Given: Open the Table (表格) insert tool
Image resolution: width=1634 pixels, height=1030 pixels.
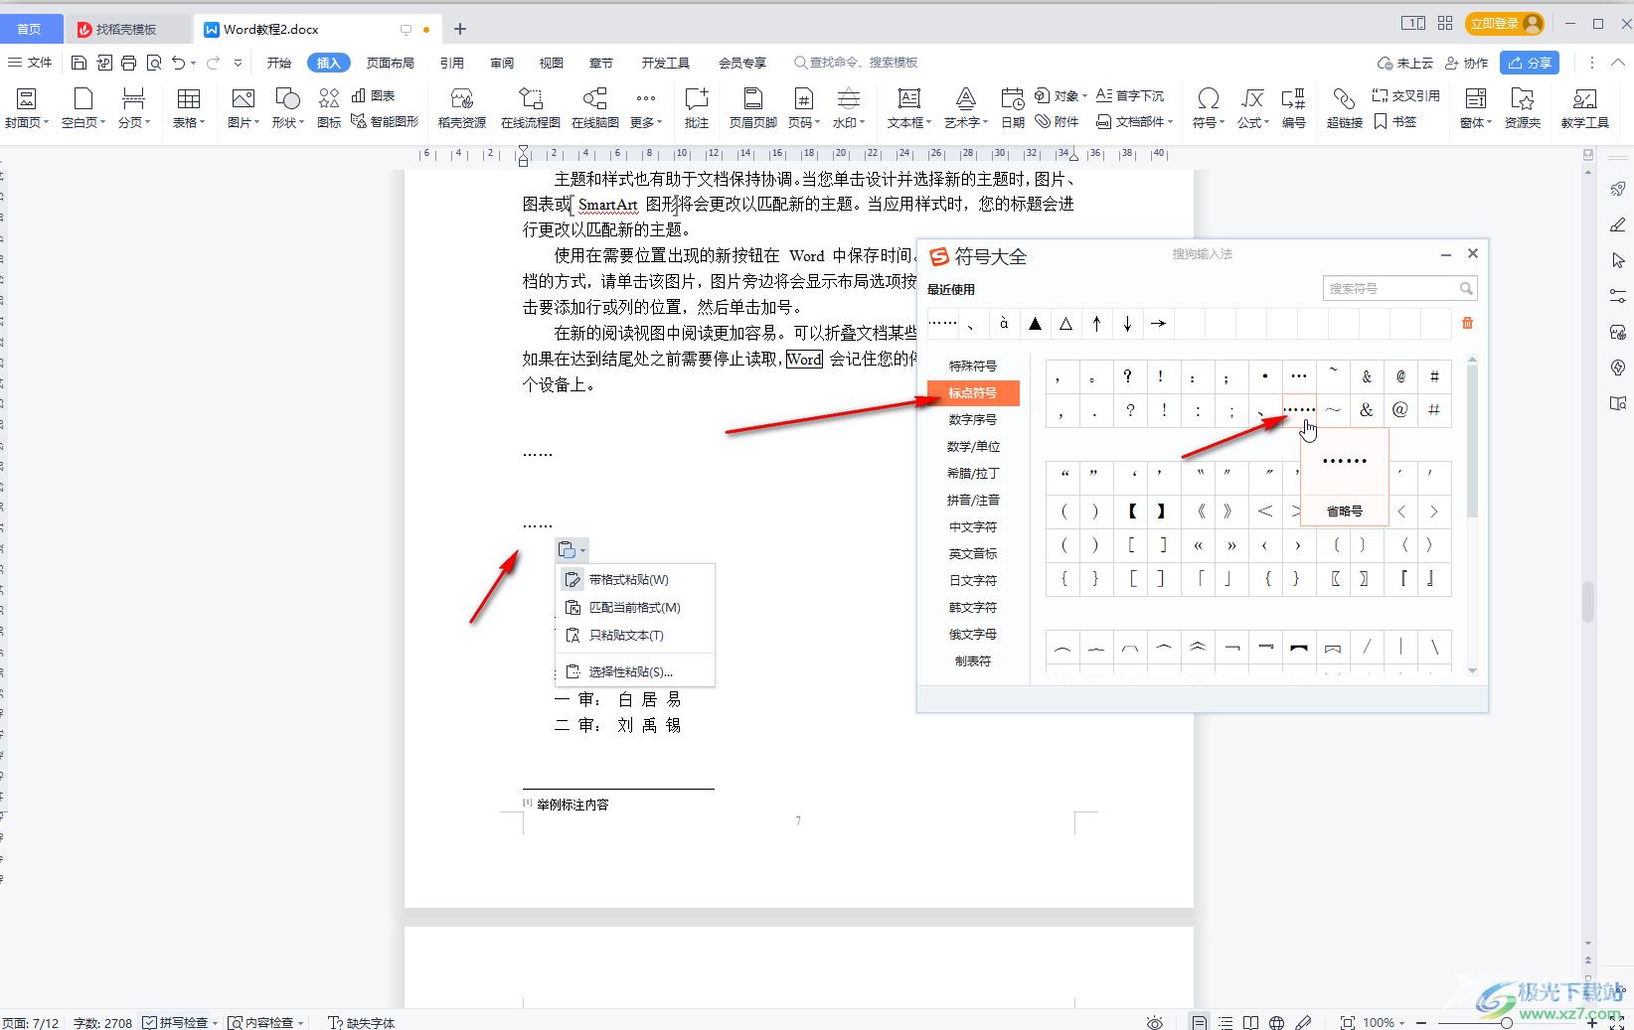Looking at the screenshot, I should (188, 108).
